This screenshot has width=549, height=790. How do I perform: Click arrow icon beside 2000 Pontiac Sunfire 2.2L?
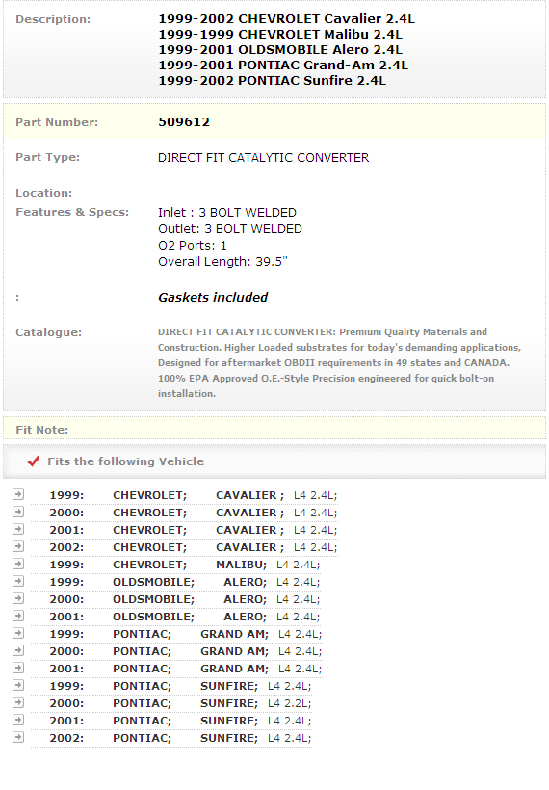pos(18,702)
